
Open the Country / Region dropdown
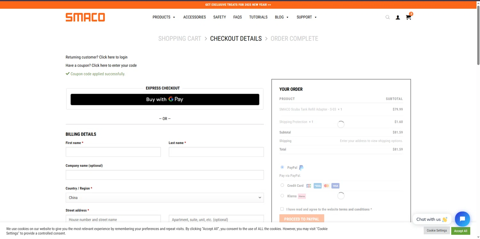pyautogui.click(x=165, y=198)
